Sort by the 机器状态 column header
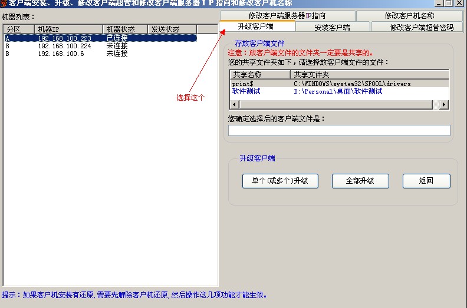467x308 pixels. point(125,29)
